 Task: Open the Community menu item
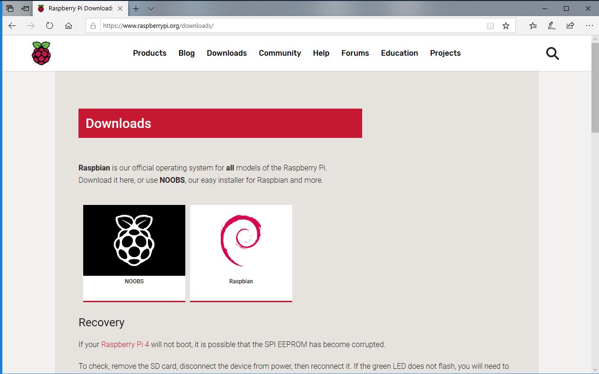[x=280, y=53]
